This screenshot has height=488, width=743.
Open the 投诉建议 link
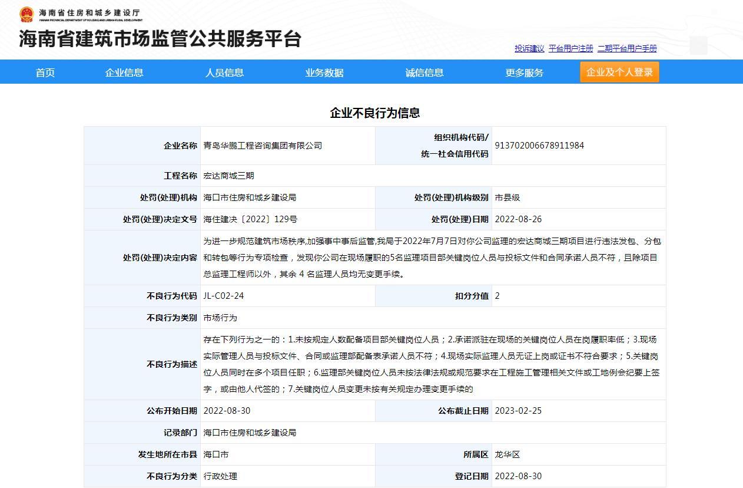(x=529, y=48)
